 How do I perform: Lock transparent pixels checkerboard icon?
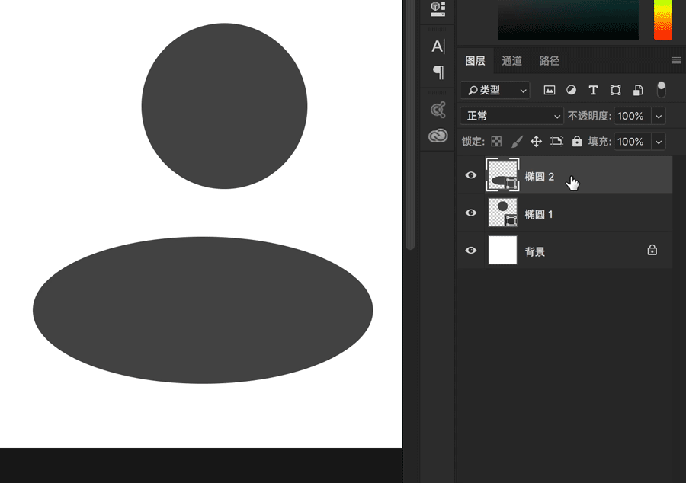click(496, 142)
